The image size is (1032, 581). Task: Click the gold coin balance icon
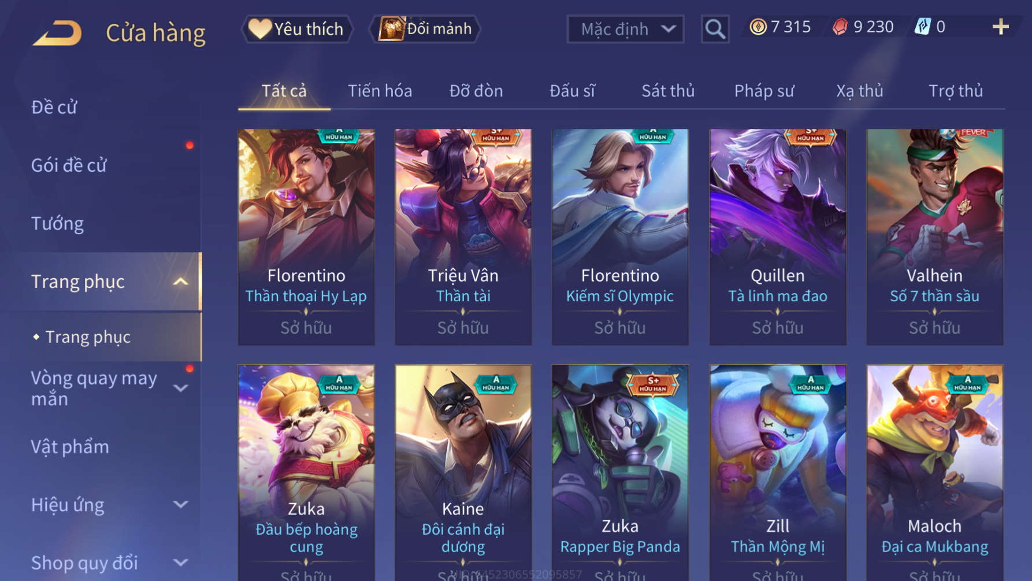(x=758, y=27)
